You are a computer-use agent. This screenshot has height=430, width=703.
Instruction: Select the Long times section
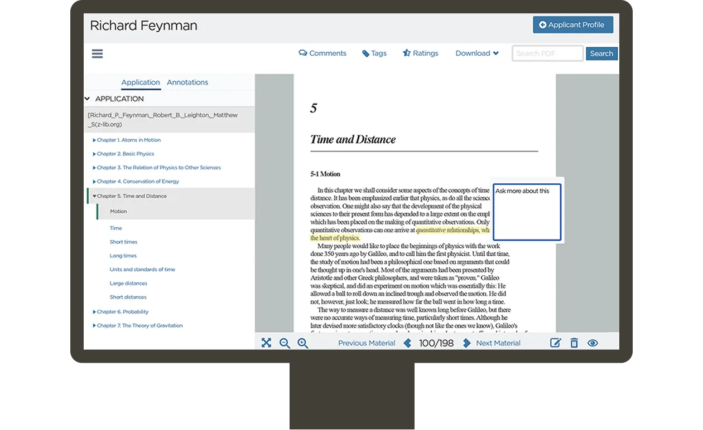coord(123,256)
